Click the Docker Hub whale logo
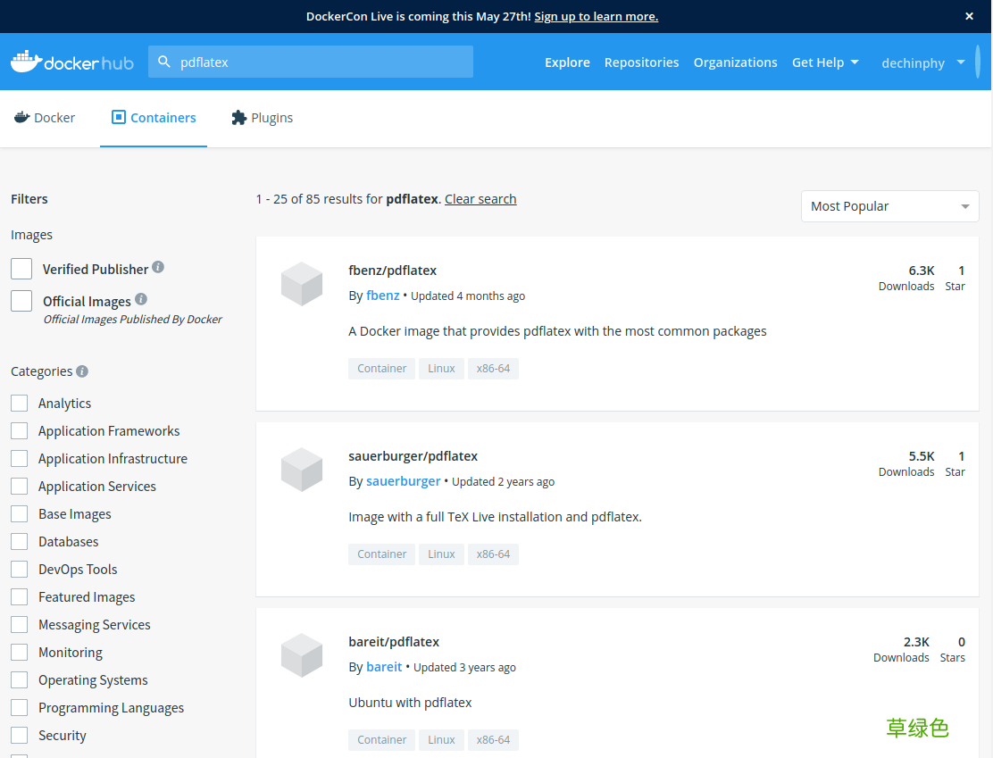Viewport: 993px width, 758px height. point(30,61)
